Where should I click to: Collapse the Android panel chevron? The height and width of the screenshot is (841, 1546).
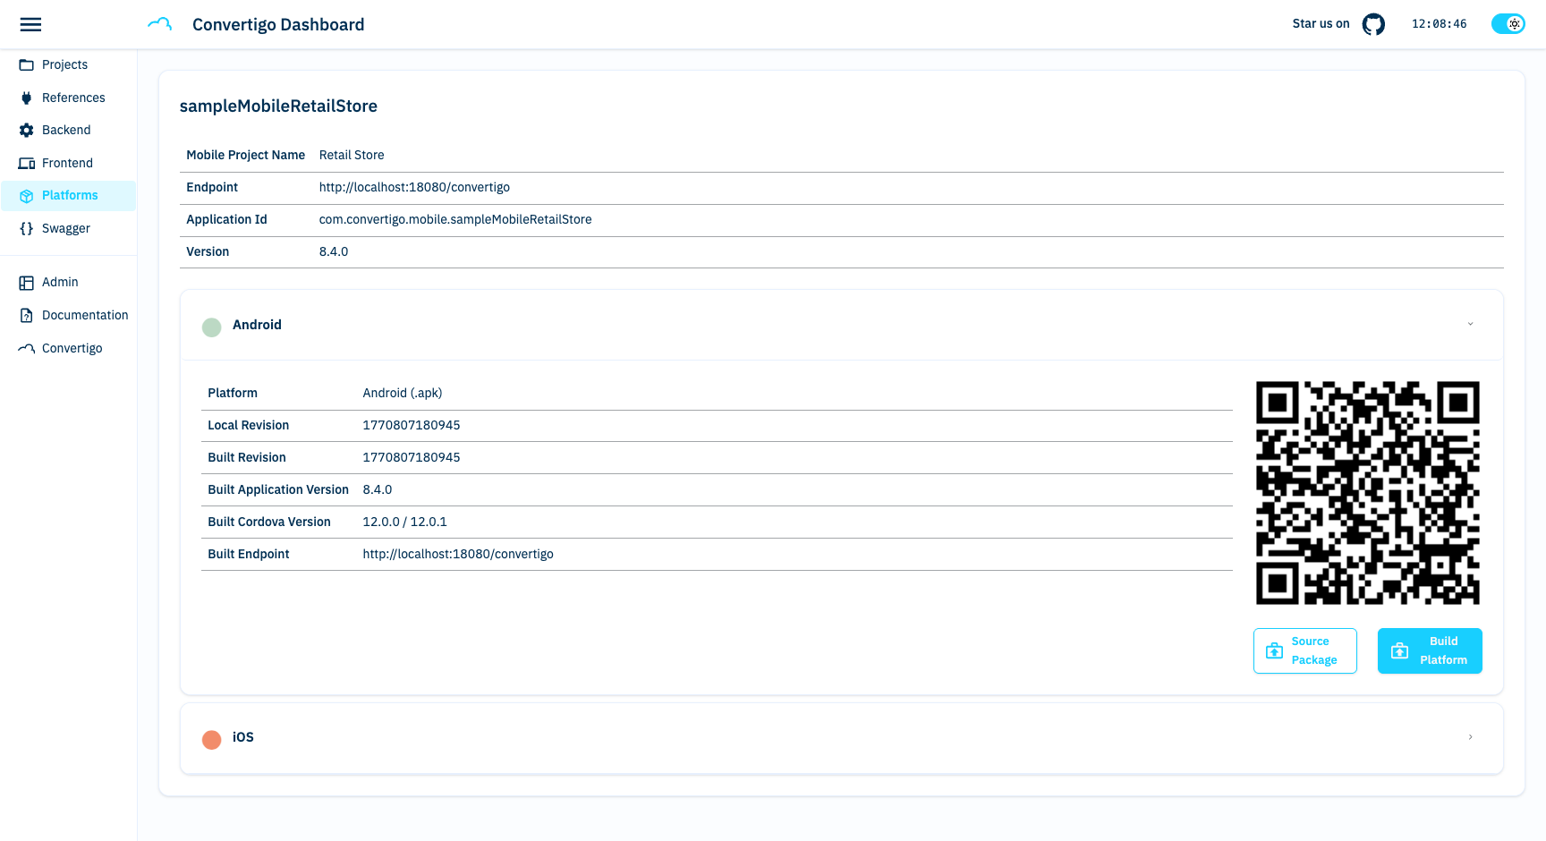click(x=1470, y=325)
